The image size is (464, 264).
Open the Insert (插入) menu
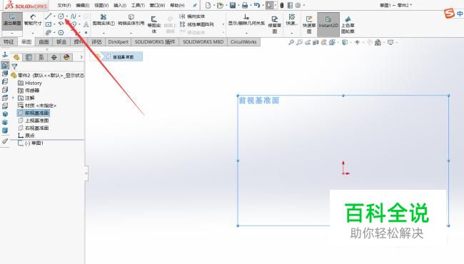(120, 5)
